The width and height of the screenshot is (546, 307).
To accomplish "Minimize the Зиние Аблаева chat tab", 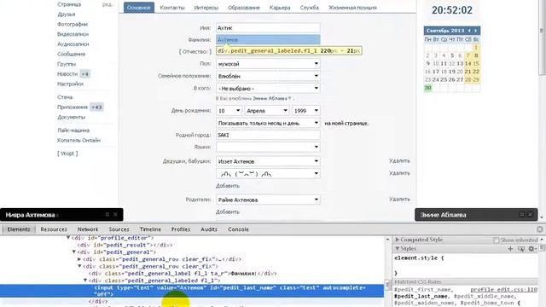I will [521, 214].
